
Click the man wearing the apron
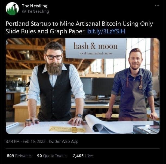[x=133, y=84]
